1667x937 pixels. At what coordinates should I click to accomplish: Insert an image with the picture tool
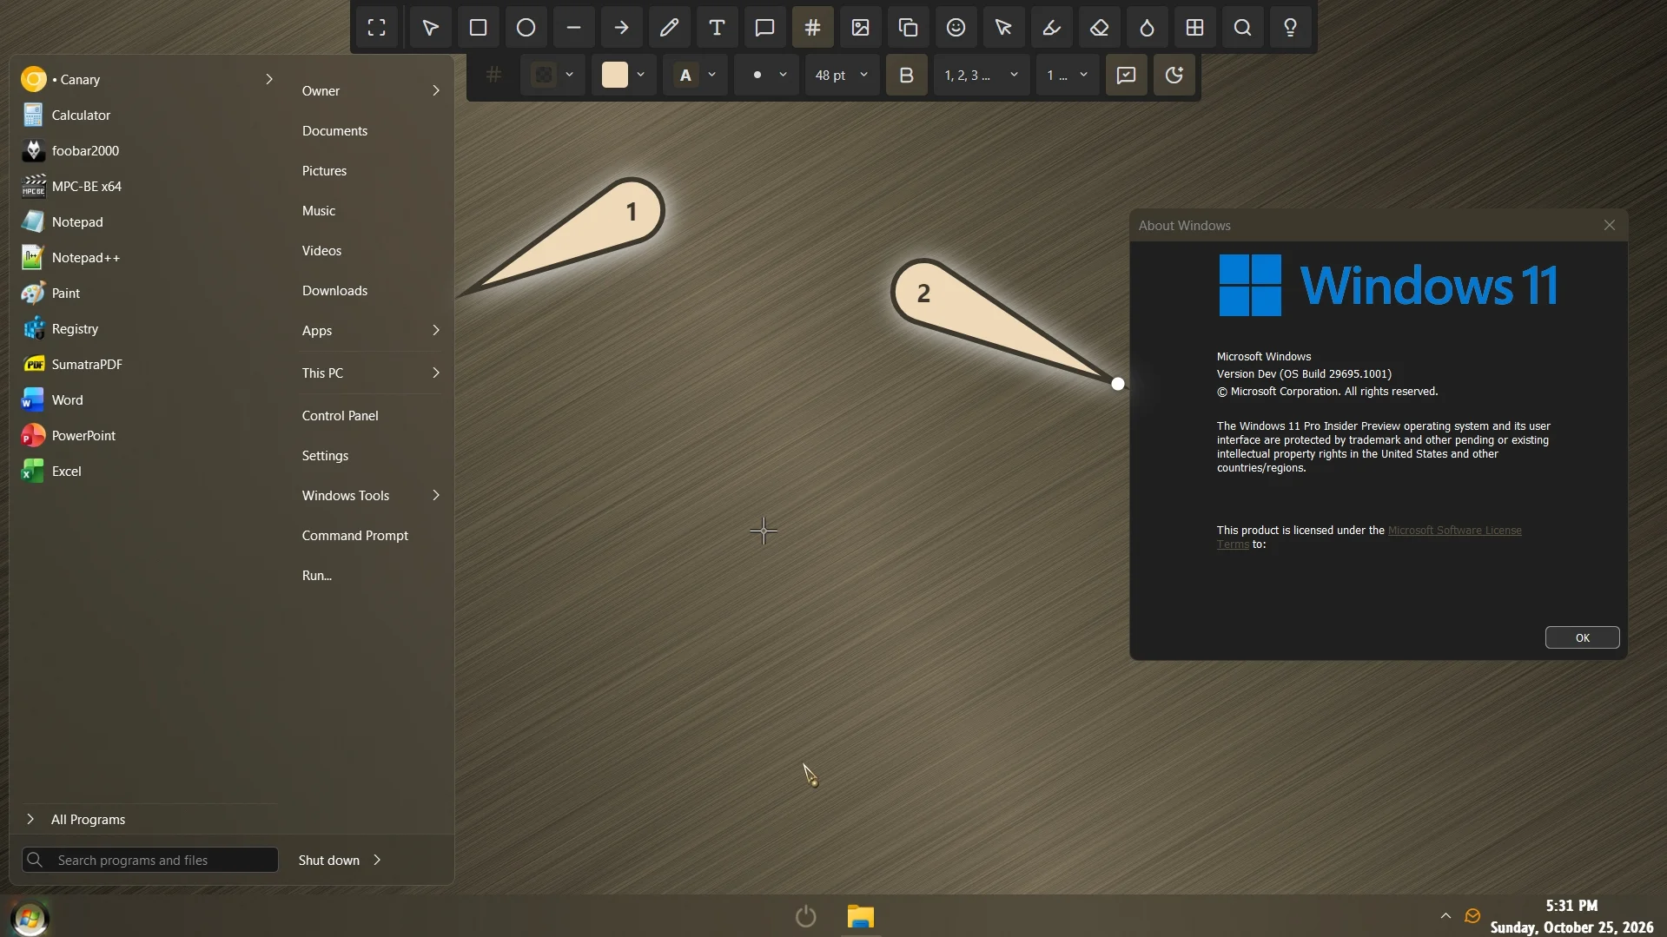point(860,28)
